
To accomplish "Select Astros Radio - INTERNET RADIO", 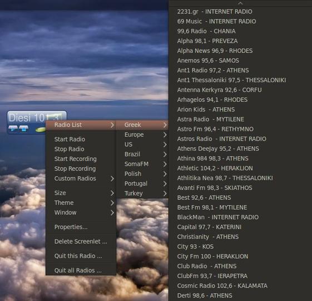I will point(240,139).
